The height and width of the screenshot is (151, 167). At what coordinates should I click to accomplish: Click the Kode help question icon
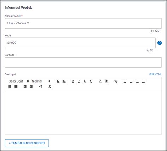[160, 43]
